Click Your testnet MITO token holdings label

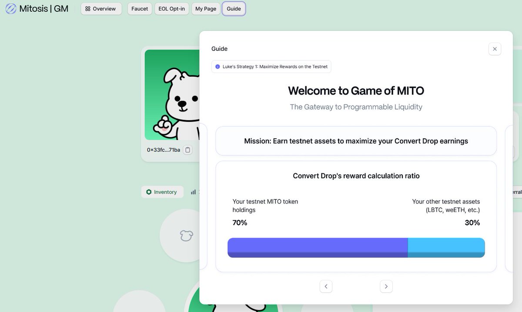click(265, 206)
